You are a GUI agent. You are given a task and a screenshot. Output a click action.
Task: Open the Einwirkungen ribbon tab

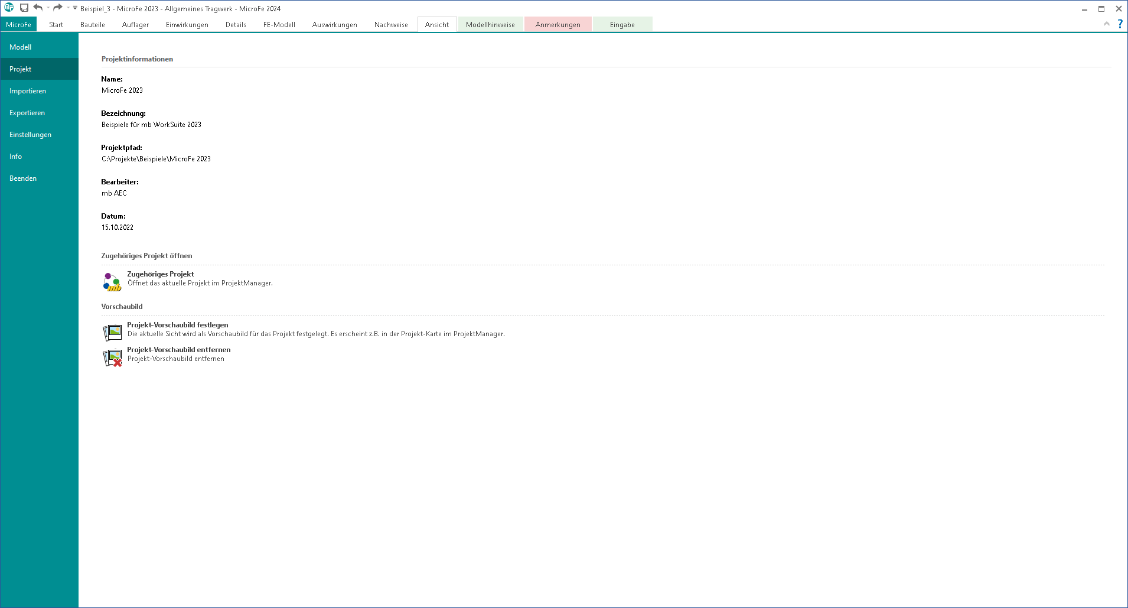click(x=187, y=25)
